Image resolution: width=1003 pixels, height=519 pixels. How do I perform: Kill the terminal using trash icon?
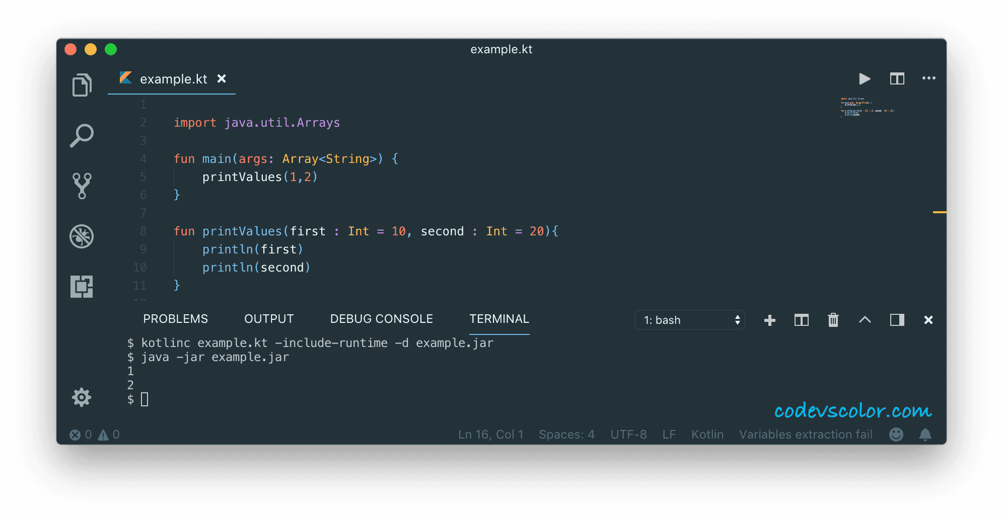tap(833, 320)
